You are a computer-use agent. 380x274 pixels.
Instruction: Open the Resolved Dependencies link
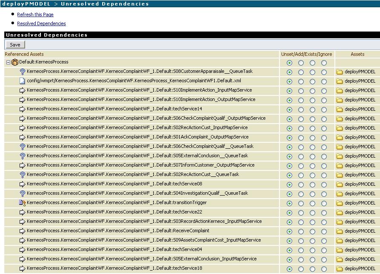[x=41, y=23]
